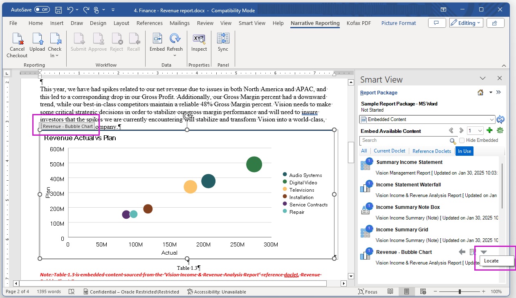Expand the Check In dropdown arrow
Image resolution: width=516 pixels, height=298 pixels.
(x=57, y=56)
